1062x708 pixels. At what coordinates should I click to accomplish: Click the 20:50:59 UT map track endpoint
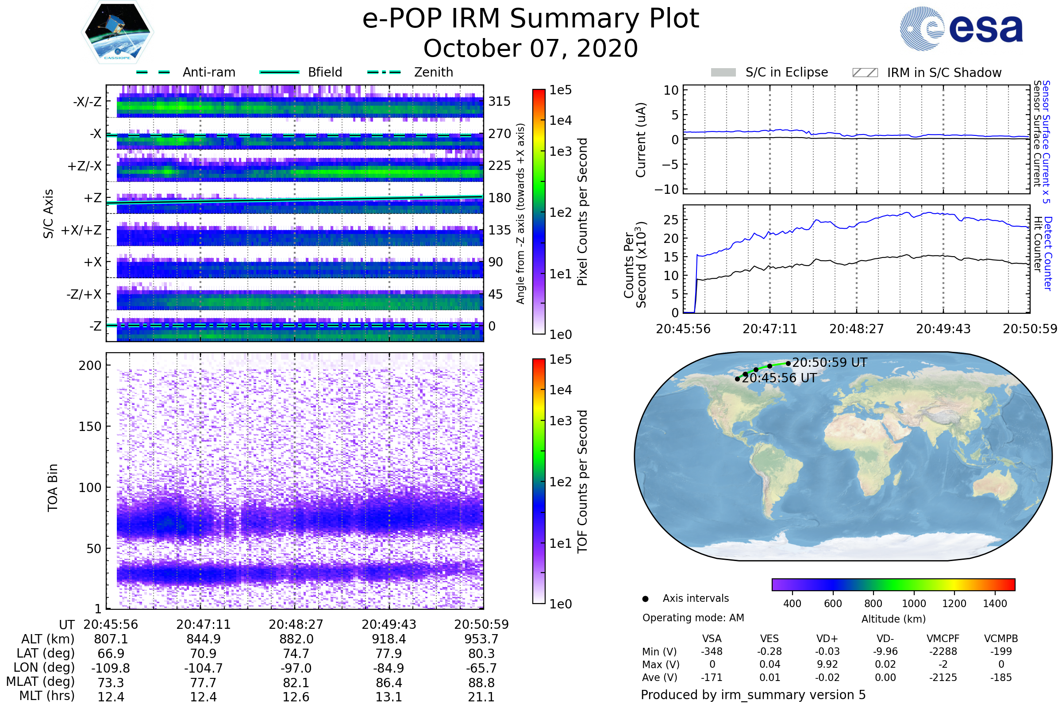pos(788,363)
